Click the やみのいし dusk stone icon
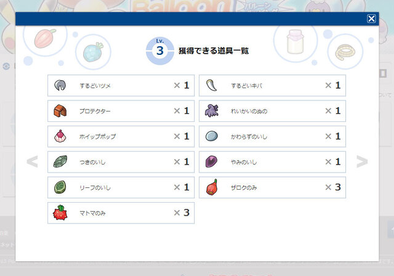The height and width of the screenshot is (276, 394). point(212,161)
